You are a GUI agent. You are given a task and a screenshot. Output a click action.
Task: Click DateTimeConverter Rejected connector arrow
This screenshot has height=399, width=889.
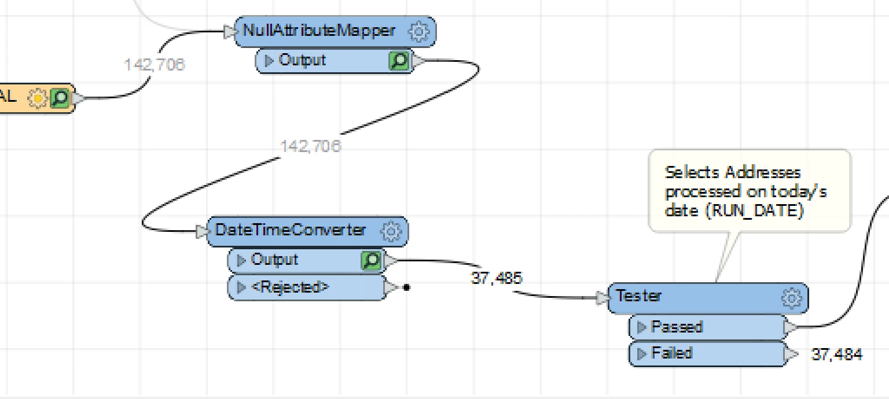[392, 287]
